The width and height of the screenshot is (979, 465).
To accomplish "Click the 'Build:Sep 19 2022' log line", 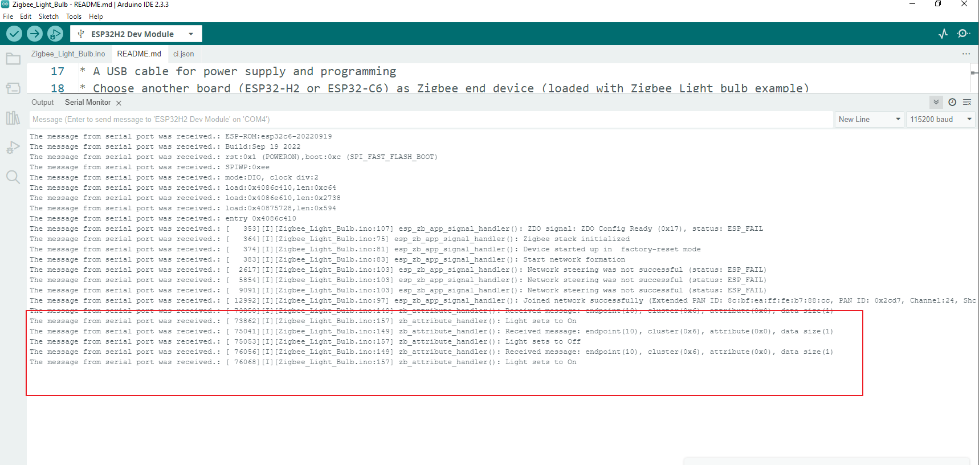I will (x=165, y=146).
